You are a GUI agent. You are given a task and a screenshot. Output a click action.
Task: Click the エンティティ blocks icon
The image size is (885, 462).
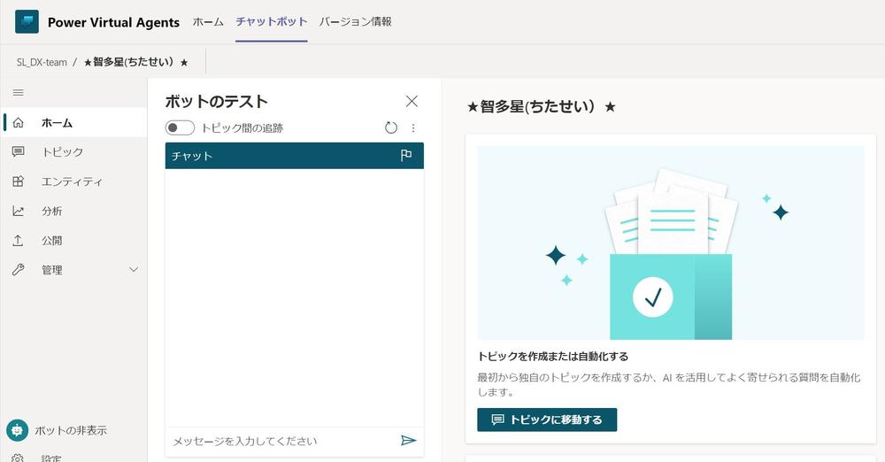coord(18,181)
